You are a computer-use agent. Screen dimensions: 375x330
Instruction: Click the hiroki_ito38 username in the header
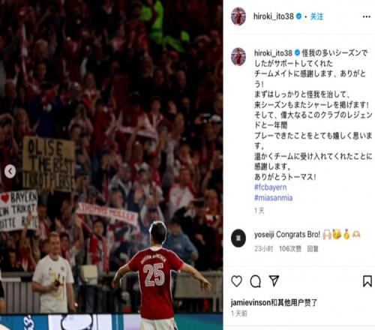(x=274, y=16)
